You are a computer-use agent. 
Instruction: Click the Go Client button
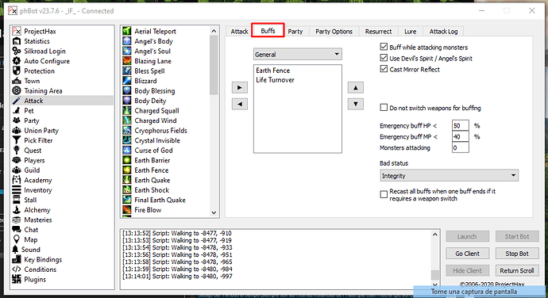coord(467,254)
